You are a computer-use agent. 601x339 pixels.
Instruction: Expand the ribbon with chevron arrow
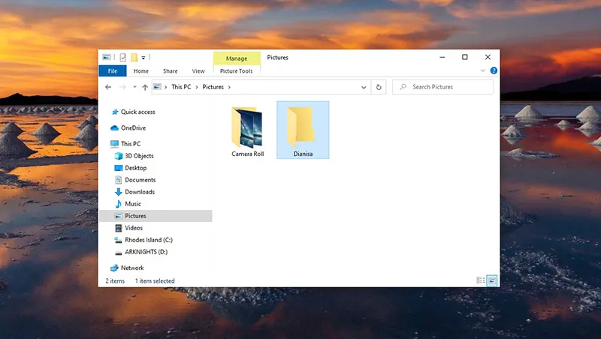[x=485, y=70]
